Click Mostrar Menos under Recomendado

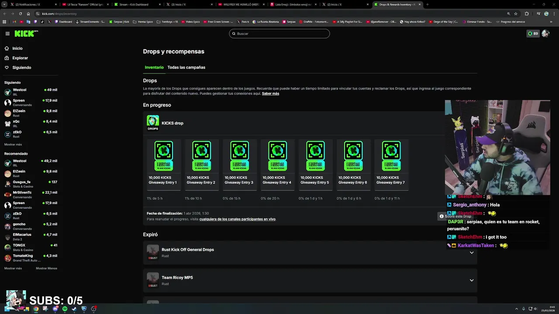[x=46, y=268]
